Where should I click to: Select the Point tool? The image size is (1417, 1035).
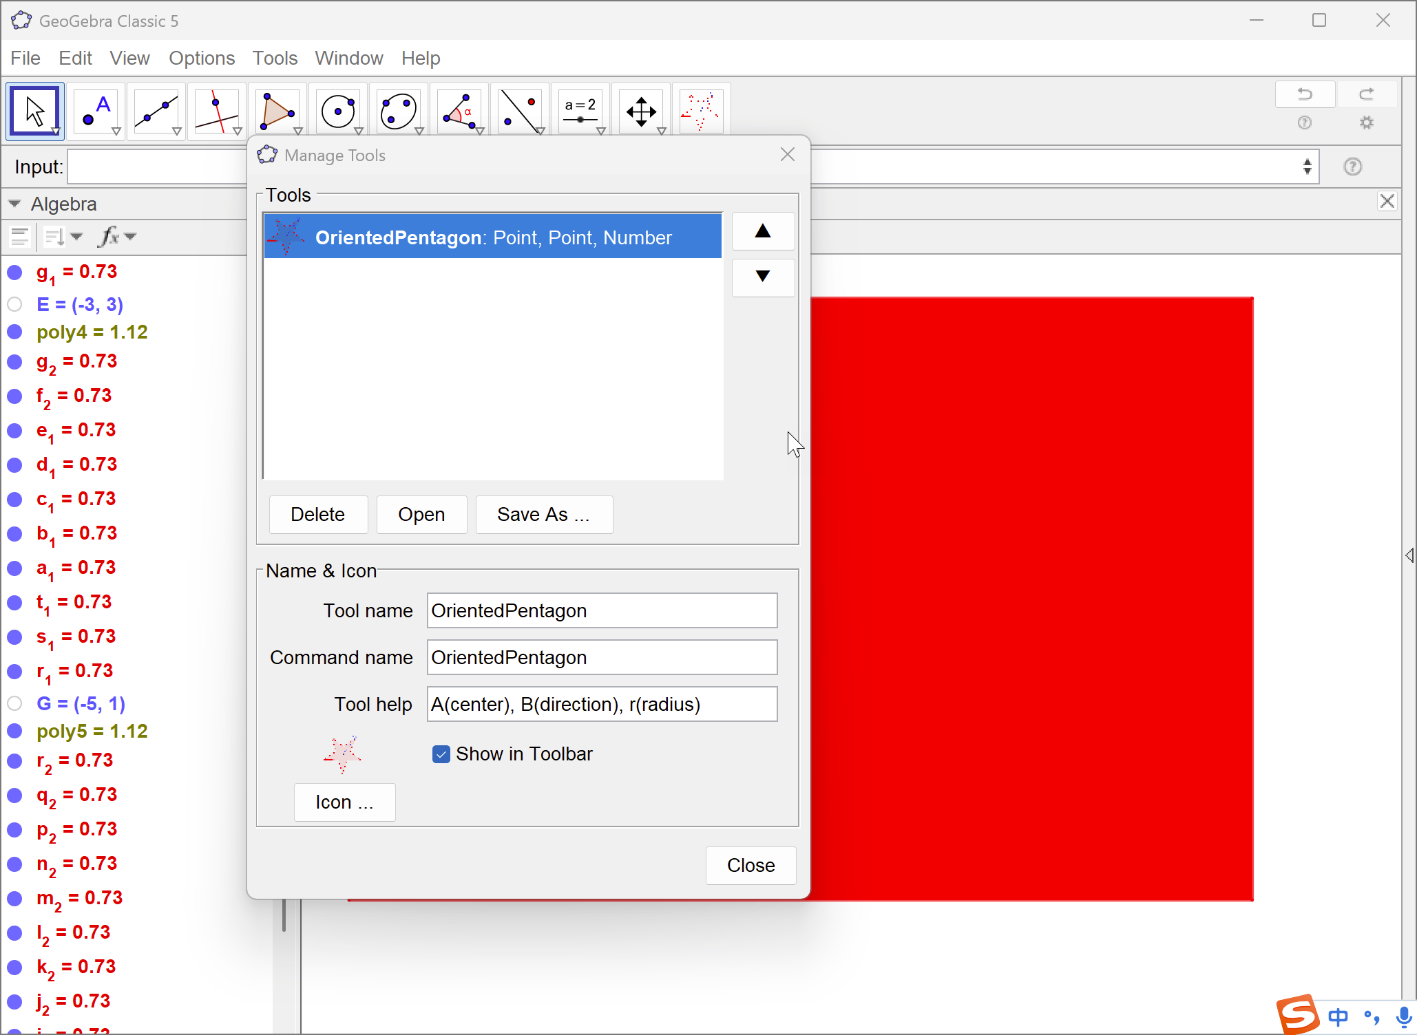[x=96, y=111]
